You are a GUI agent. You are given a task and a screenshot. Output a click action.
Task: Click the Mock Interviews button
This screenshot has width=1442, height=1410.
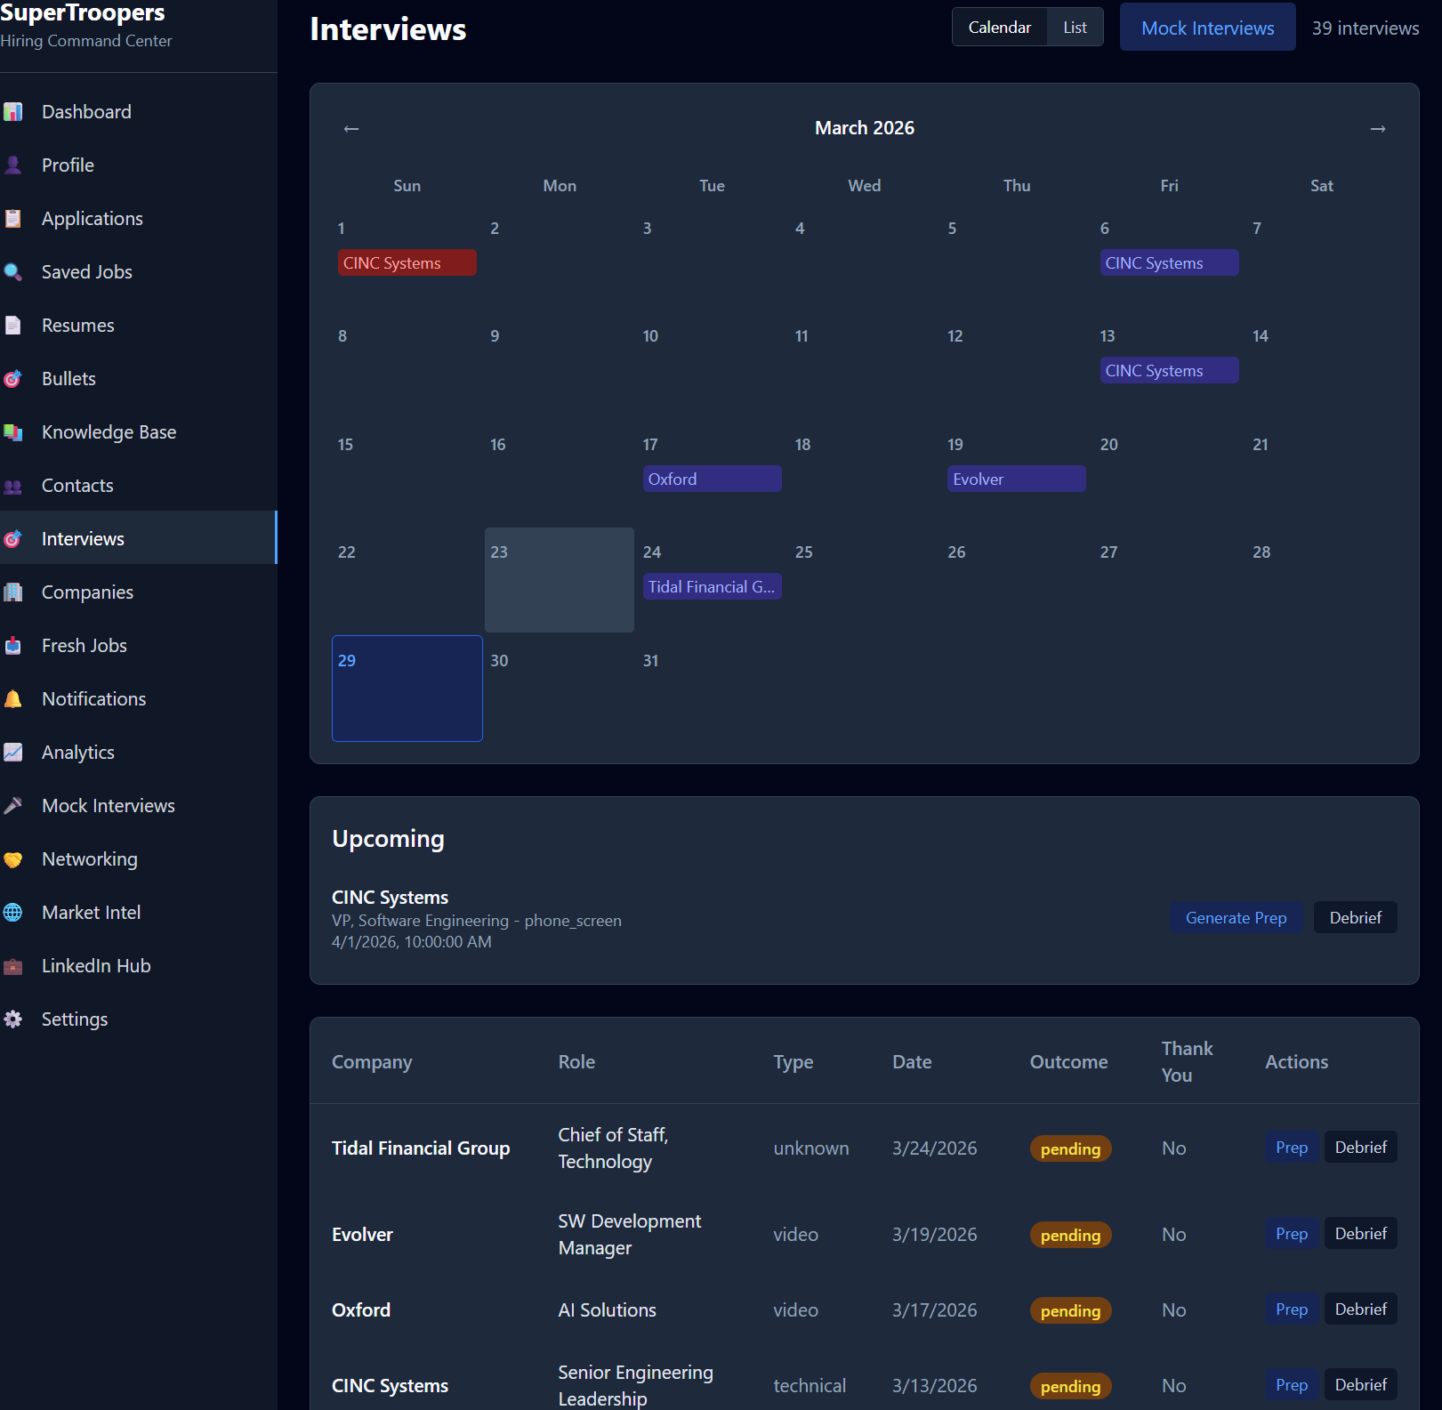tap(1207, 27)
